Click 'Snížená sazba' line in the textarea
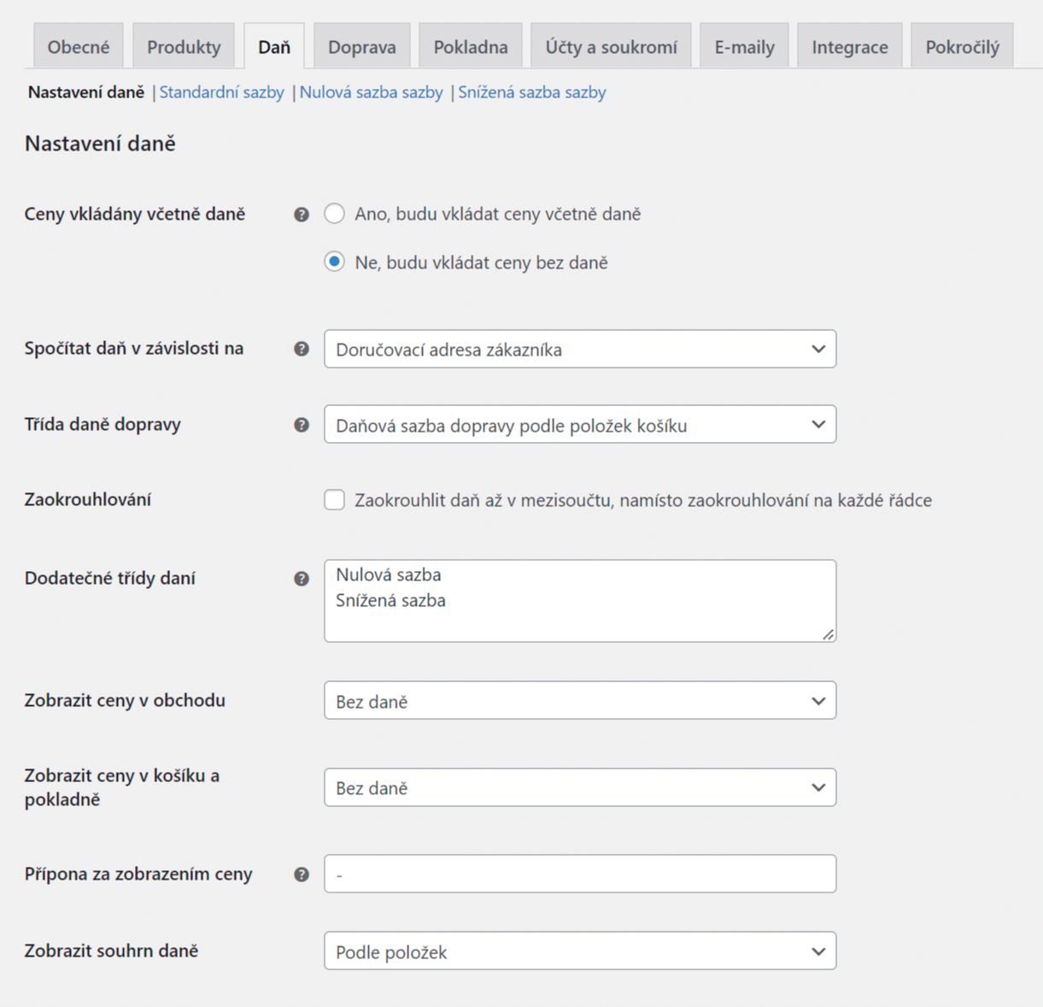 (391, 600)
